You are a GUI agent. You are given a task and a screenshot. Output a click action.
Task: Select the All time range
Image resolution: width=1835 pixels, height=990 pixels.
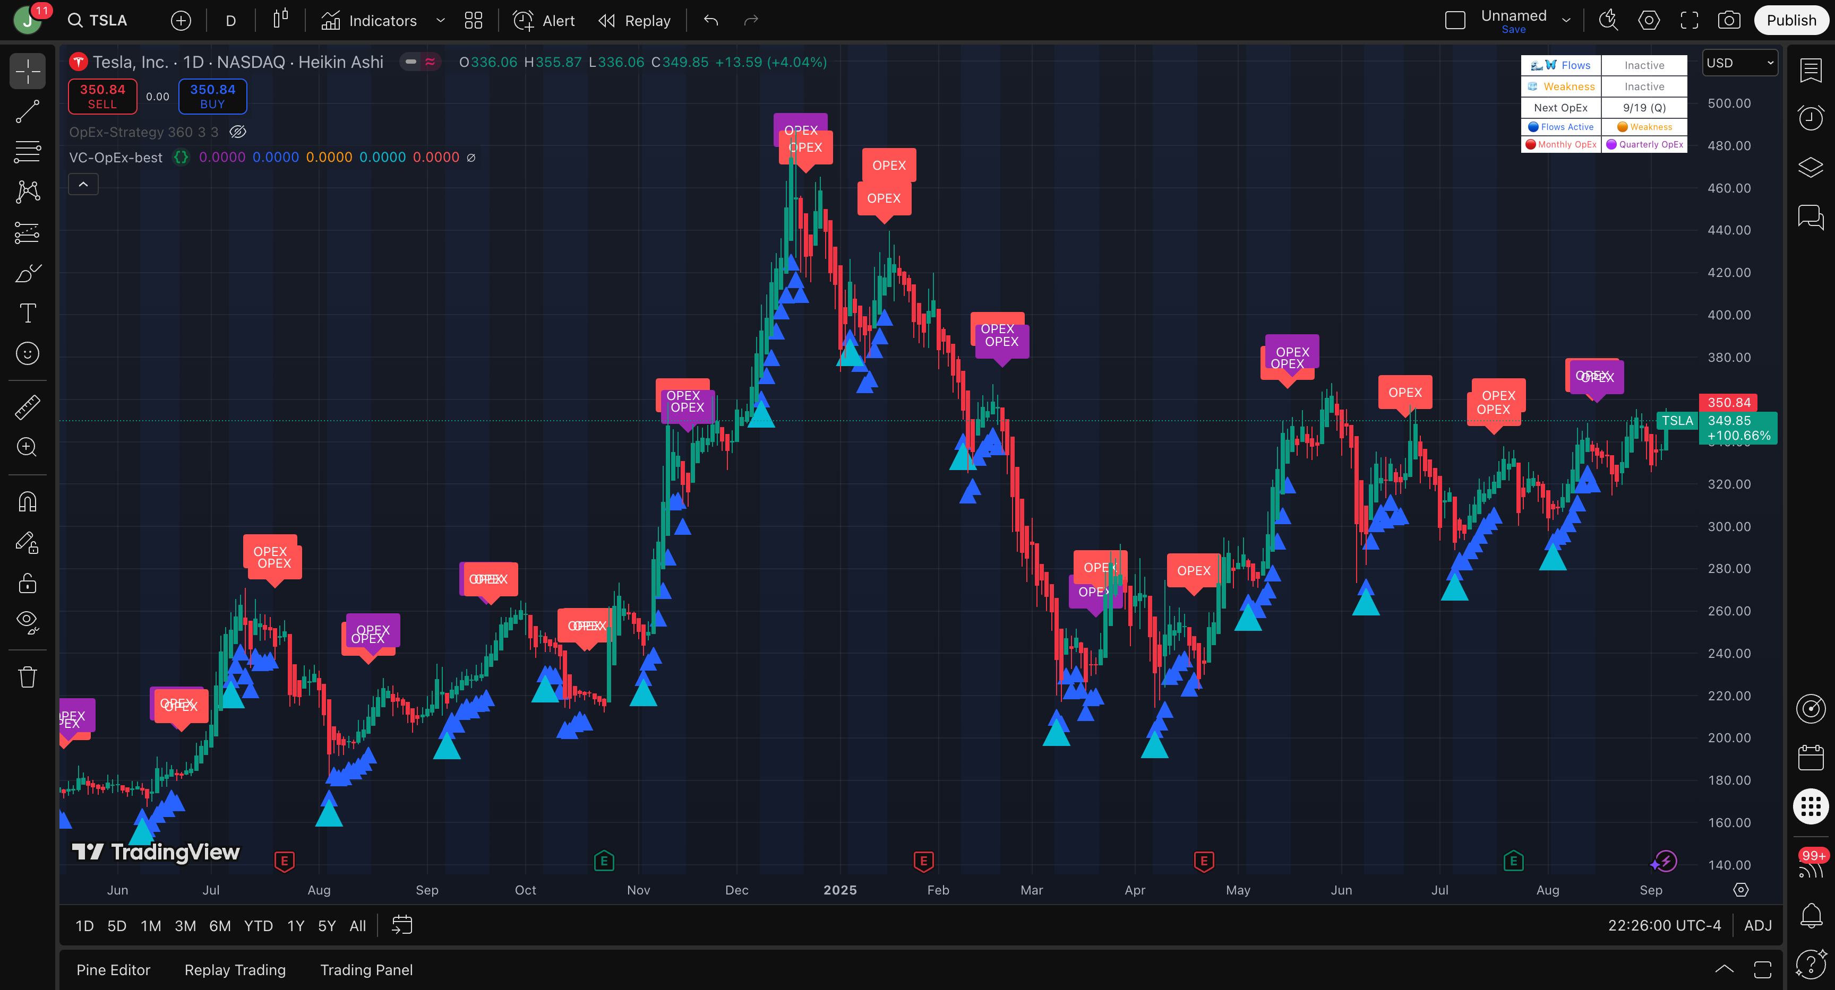point(357,926)
